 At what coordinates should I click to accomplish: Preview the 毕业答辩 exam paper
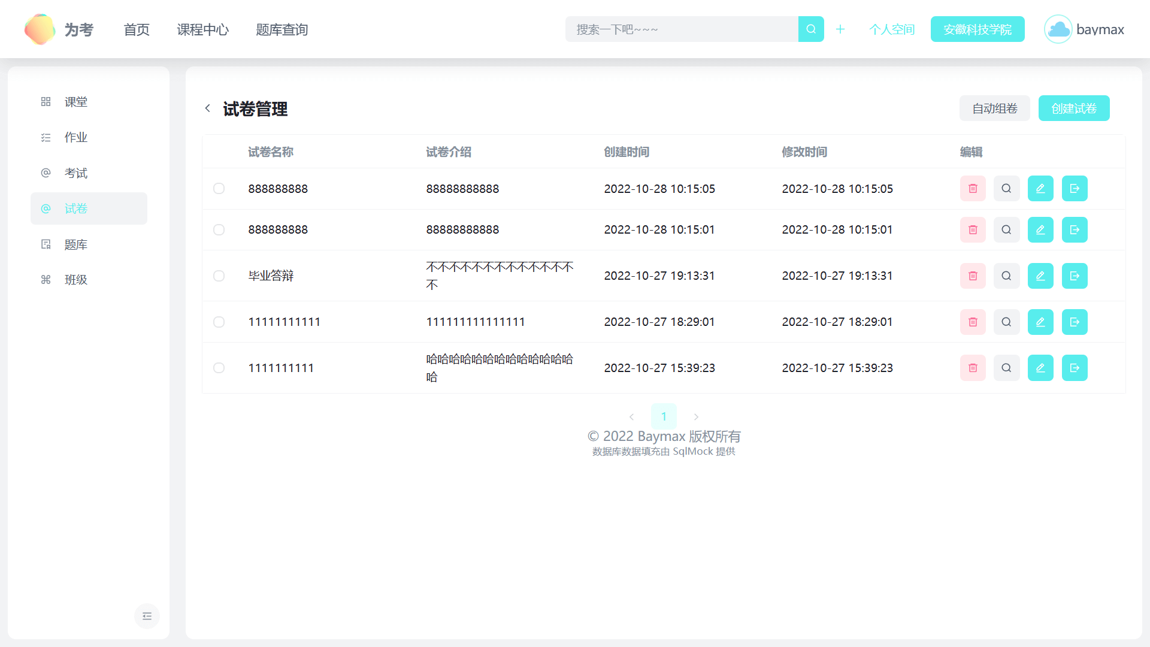coord(1006,276)
